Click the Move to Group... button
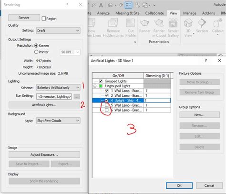The height and width of the screenshot is (194, 226). (199, 82)
